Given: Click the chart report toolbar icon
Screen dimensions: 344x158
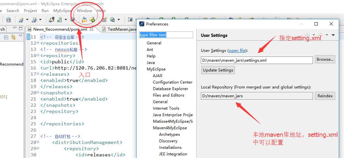Looking at the screenshot, I should point(104,20).
